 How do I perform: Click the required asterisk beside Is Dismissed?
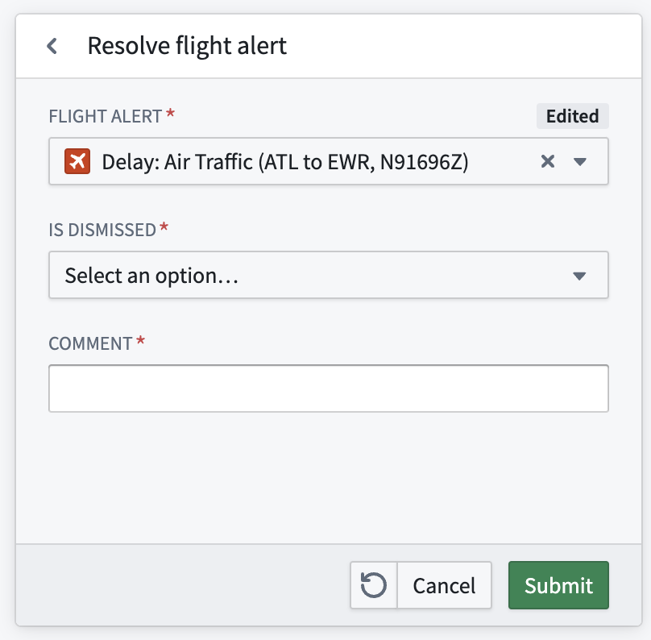click(164, 227)
